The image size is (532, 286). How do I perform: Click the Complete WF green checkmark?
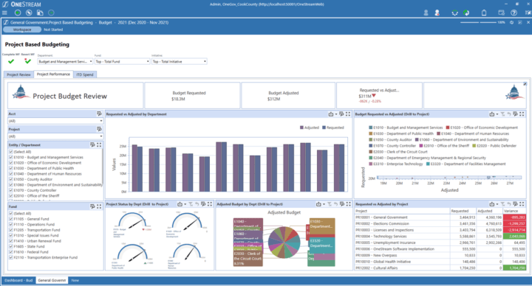click(11, 61)
